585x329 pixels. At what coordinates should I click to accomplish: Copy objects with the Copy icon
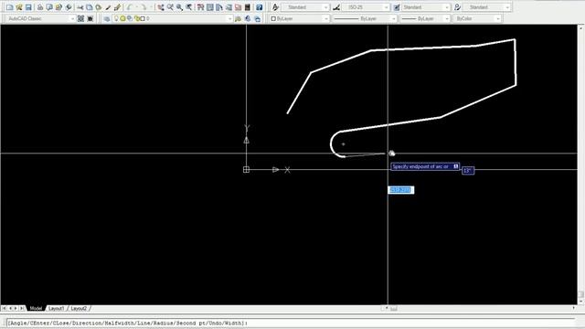tap(90, 7)
